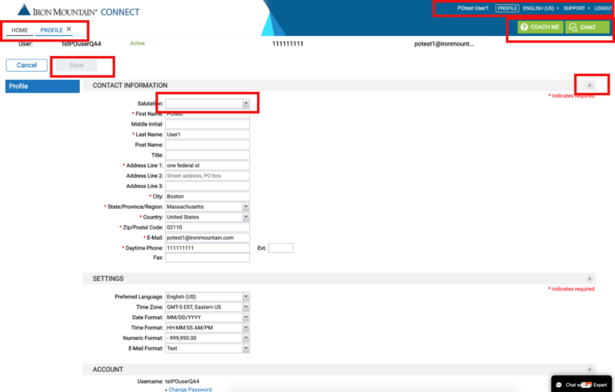Collapse the Contact Information section

[590, 85]
